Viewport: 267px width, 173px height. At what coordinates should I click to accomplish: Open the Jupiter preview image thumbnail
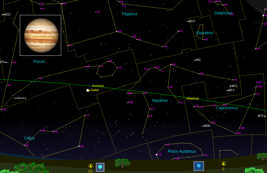pos(40,35)
